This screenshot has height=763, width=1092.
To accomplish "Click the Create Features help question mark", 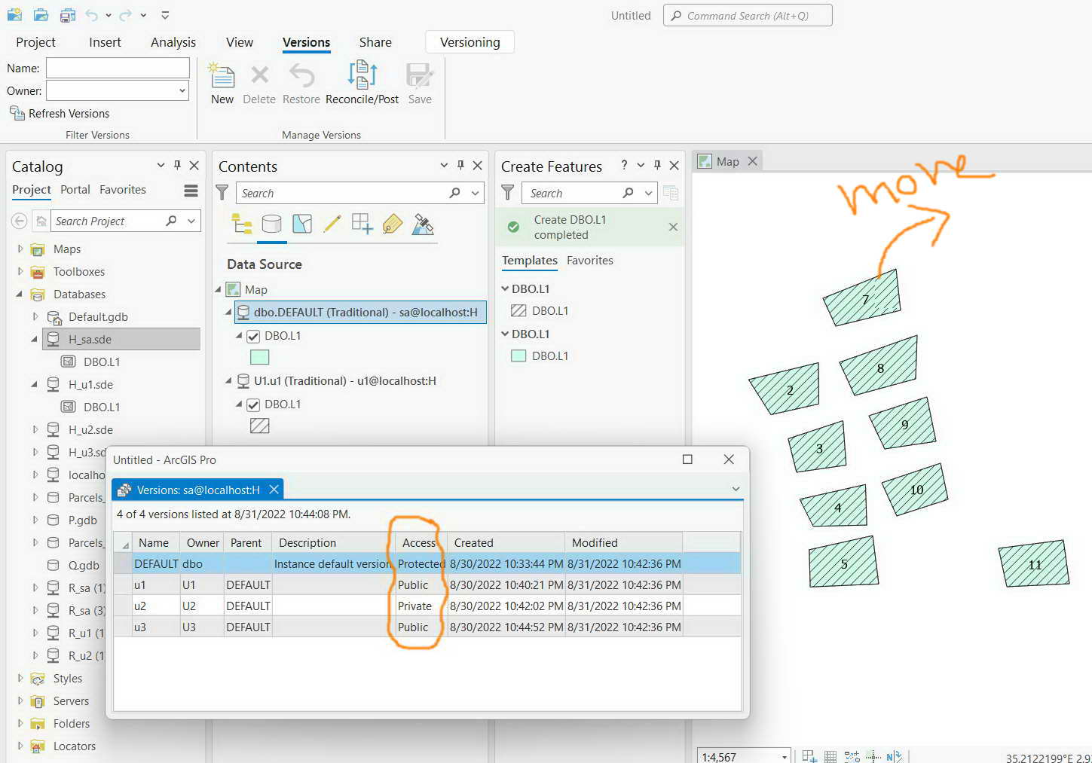I will pos(624,165).
